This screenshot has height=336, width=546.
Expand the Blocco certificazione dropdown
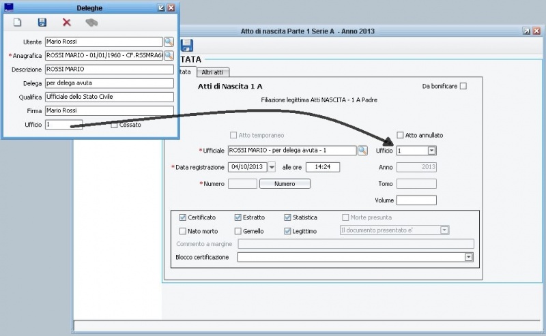tap(468, 257)
